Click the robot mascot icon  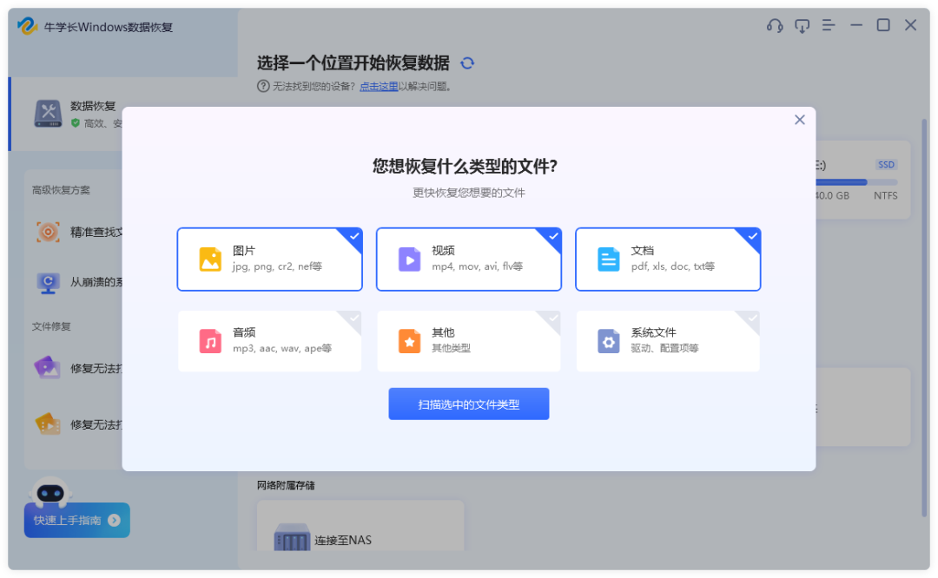50,491
